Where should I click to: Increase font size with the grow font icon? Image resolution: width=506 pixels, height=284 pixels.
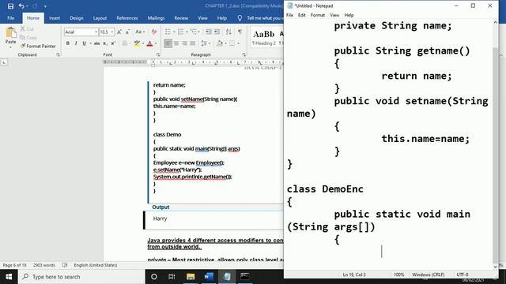(119, 32)
